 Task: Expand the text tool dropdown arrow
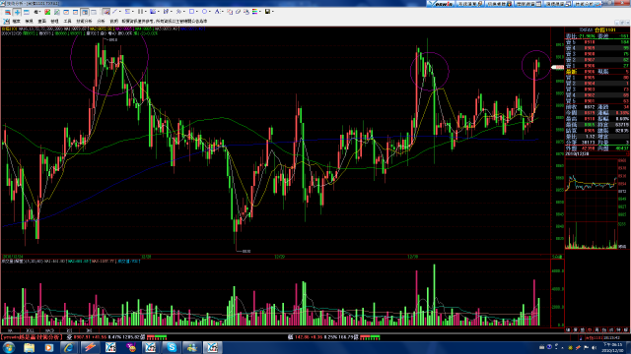click(x=223, y=12)
